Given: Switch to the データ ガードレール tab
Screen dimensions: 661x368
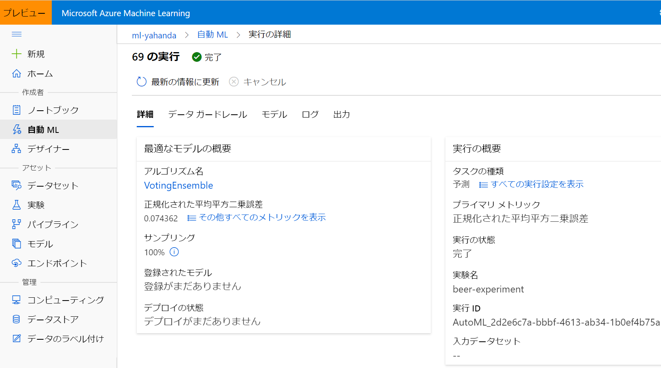Looking at the screenshot, I should 208,114.
